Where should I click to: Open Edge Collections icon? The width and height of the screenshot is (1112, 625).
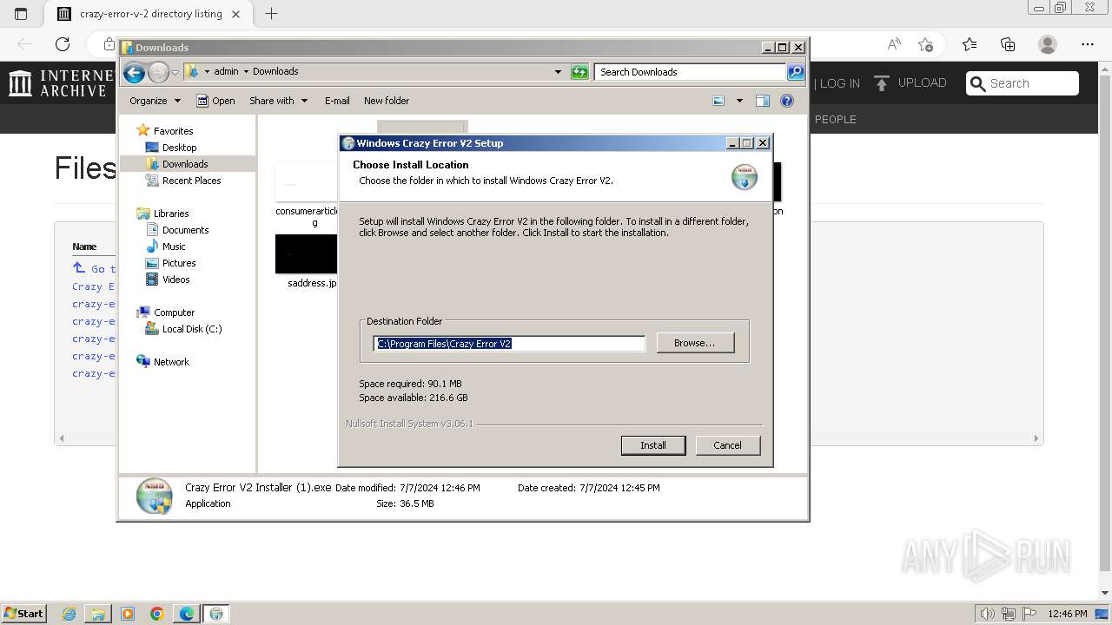[x=1008, y=44]
